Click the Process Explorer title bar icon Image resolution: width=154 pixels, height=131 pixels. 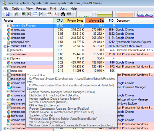tap(4, 3)
